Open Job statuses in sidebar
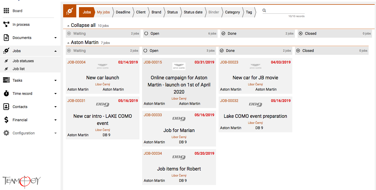The image size is (376, 190). point(23,61)
